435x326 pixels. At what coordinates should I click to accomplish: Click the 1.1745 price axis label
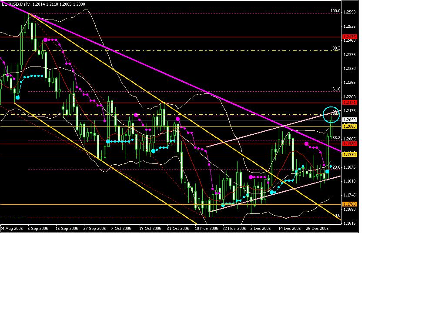[350, 195]
